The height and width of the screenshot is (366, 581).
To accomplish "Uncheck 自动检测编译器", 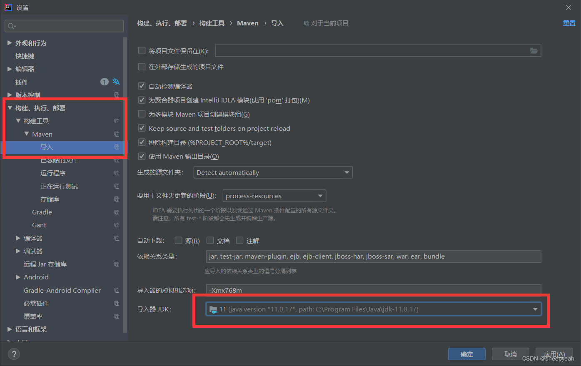I will (141, 86).
